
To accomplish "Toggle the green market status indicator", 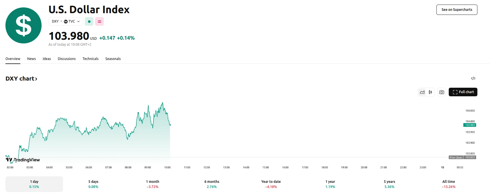I will coord(89,21).
